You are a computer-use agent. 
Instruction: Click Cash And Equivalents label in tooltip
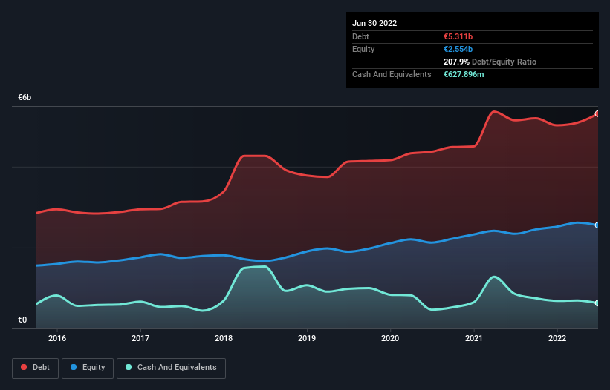pos(392,74)
